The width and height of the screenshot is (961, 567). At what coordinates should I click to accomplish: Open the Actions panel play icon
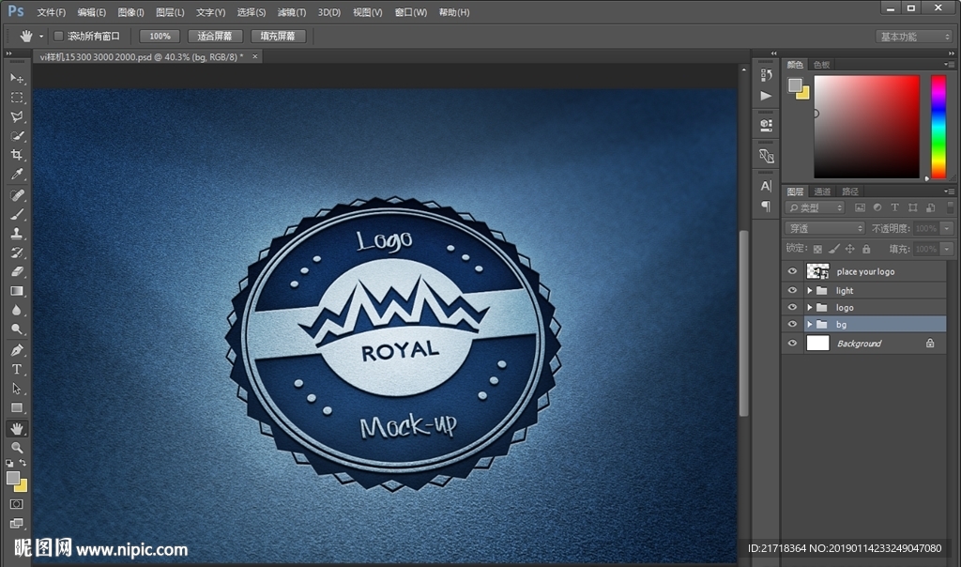(766, 96)
